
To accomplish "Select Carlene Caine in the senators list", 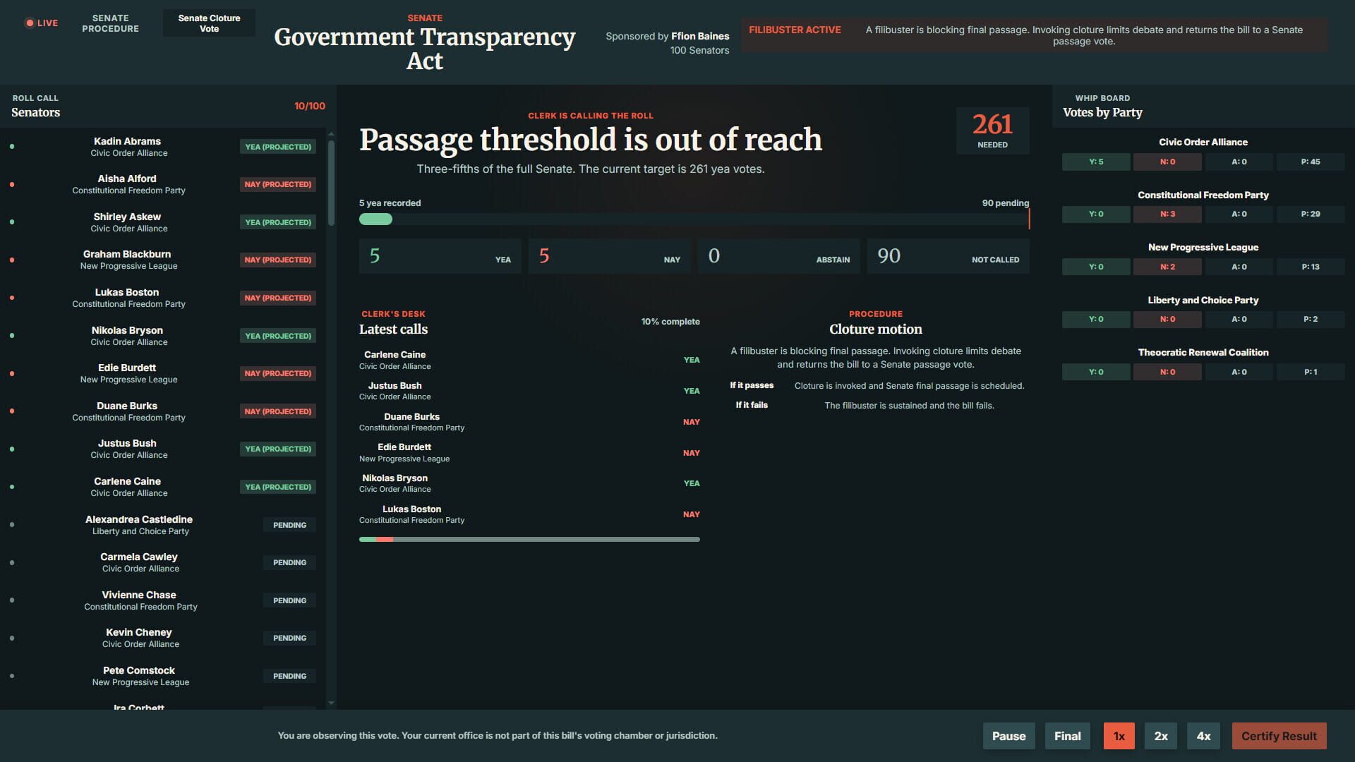I will tap(163, 487).
